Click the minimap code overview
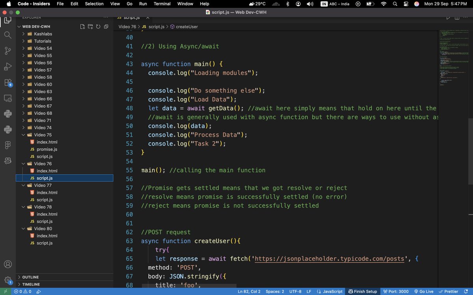Screen dimensions: 473x295 pos(453,57)
